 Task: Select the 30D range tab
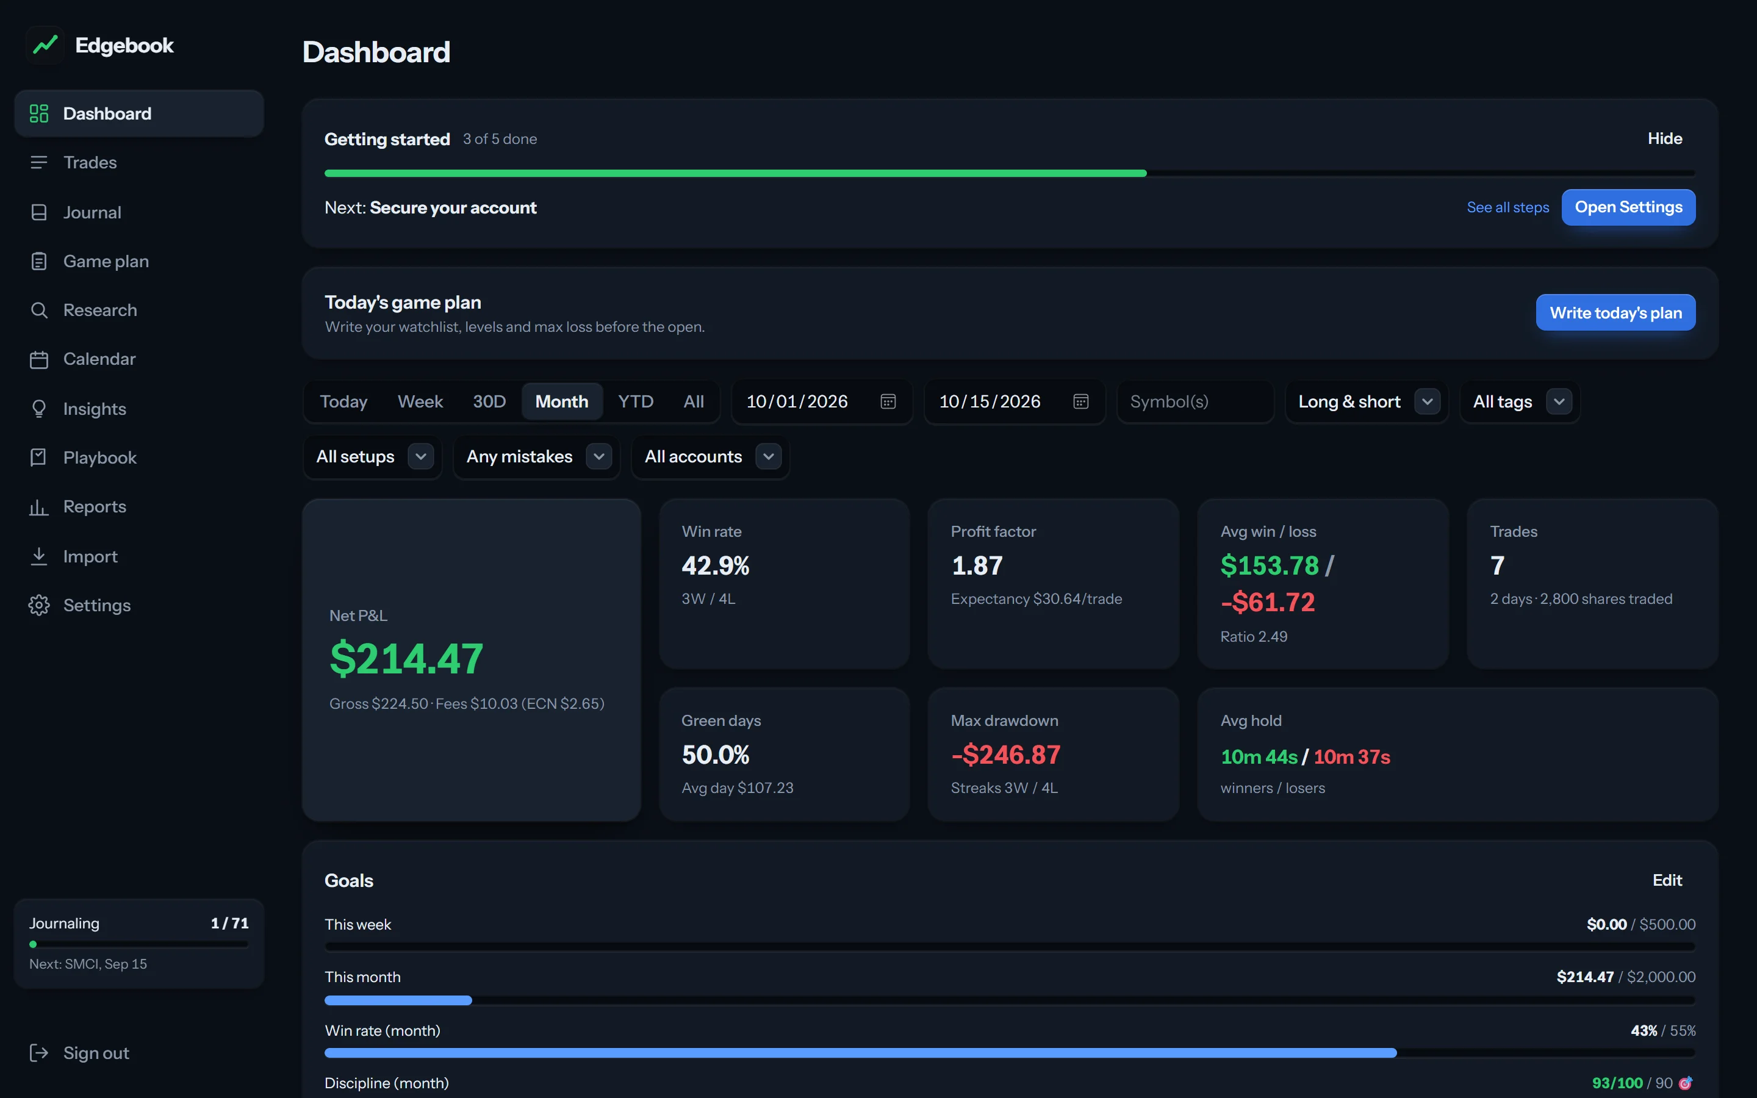[x=489, y=401]
